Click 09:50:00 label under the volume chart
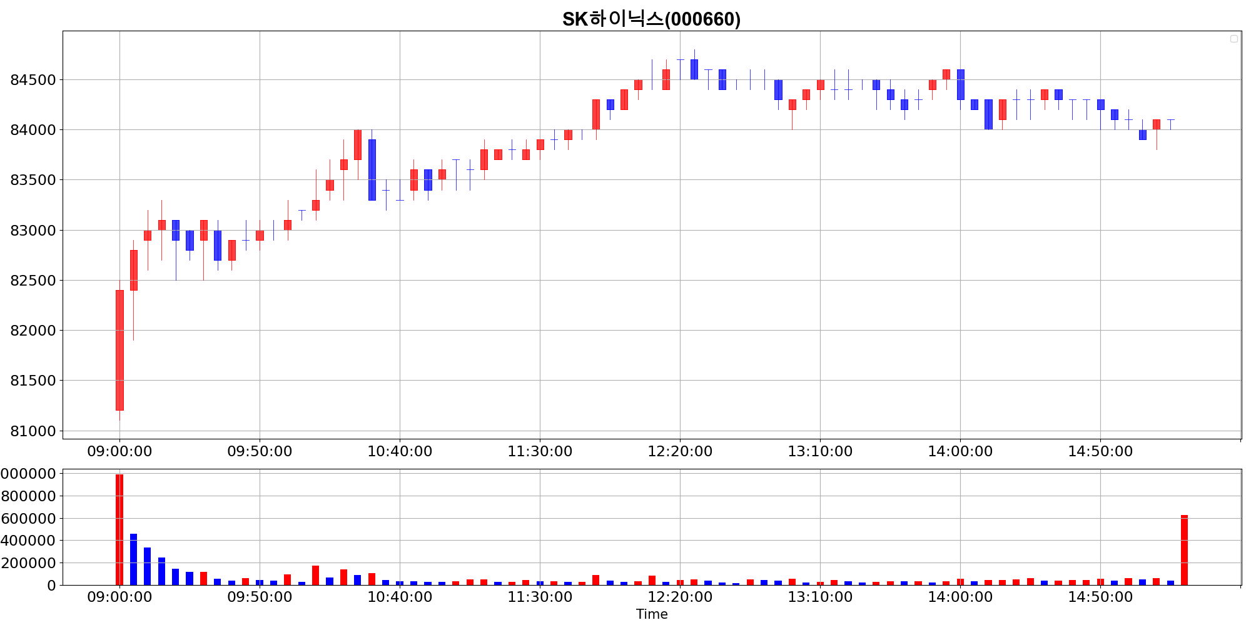The image size is (1251, 625). [260, 597]
